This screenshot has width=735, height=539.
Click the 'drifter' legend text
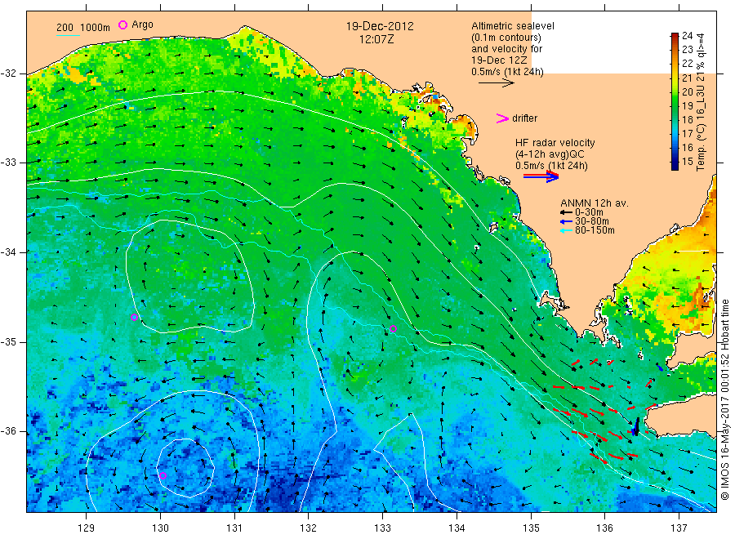[524, 118]
